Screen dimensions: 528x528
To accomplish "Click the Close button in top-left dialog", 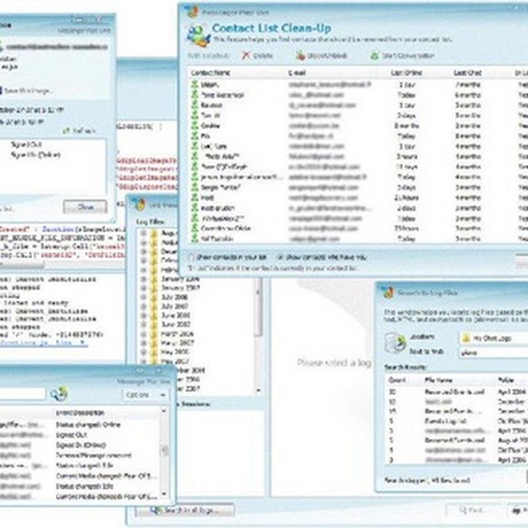I will 84,207.
